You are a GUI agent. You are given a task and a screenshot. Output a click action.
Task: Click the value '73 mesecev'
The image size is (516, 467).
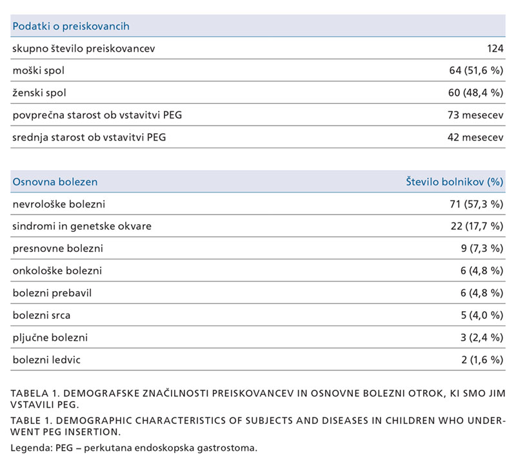[x=475, y=115]
